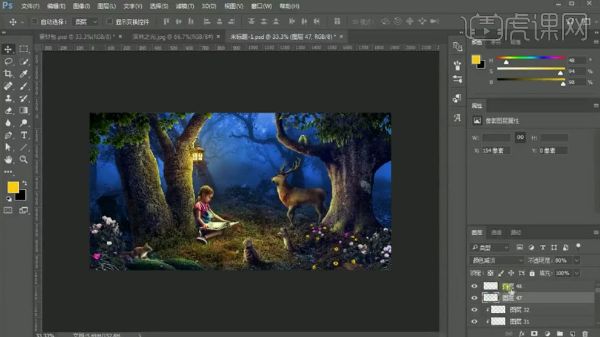Viewport: 600px width, 337px height.
Task: Click the hue value input field
Action: click(576, 61)
